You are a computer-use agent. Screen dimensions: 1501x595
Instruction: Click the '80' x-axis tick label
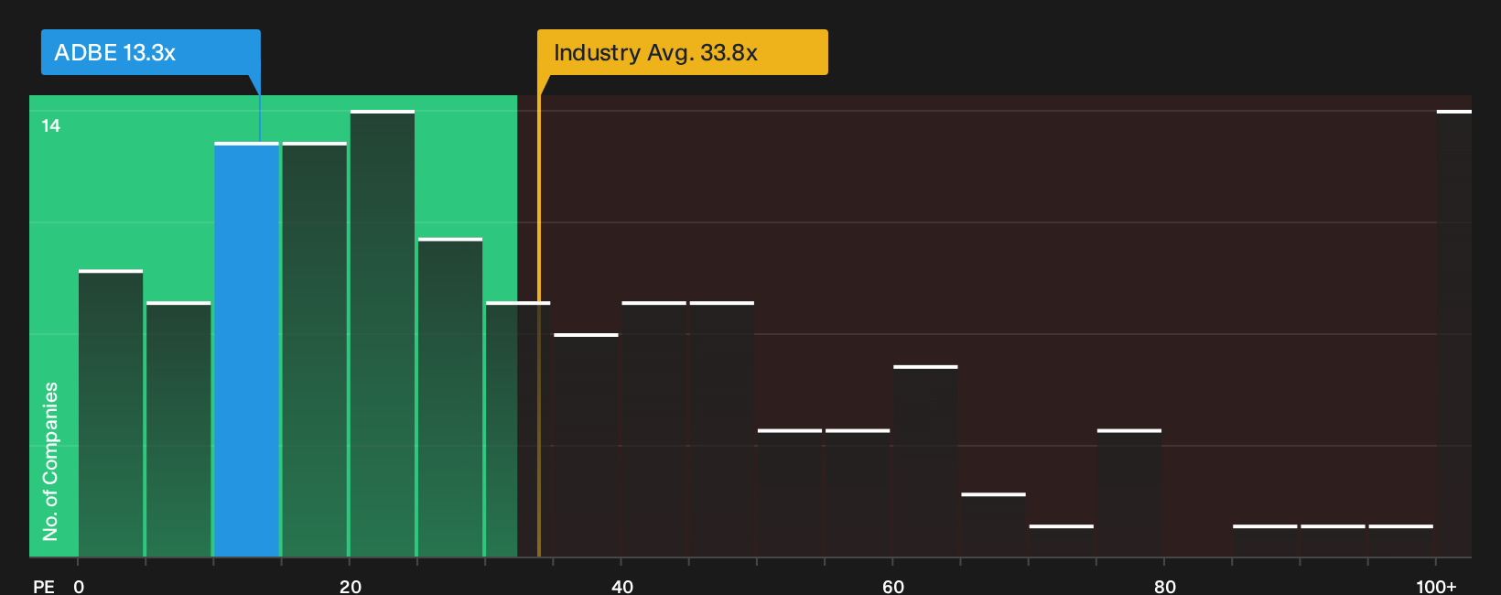(1165, 587)
